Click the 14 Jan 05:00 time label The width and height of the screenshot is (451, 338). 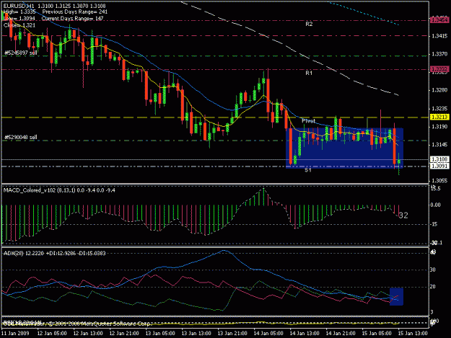coord(268,333)
